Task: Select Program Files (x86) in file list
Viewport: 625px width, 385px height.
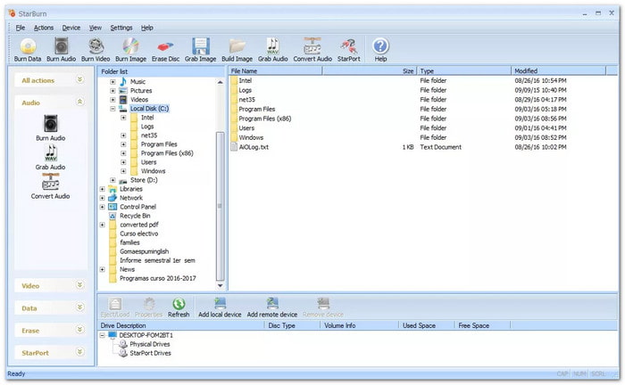Action: click(265, 119)
